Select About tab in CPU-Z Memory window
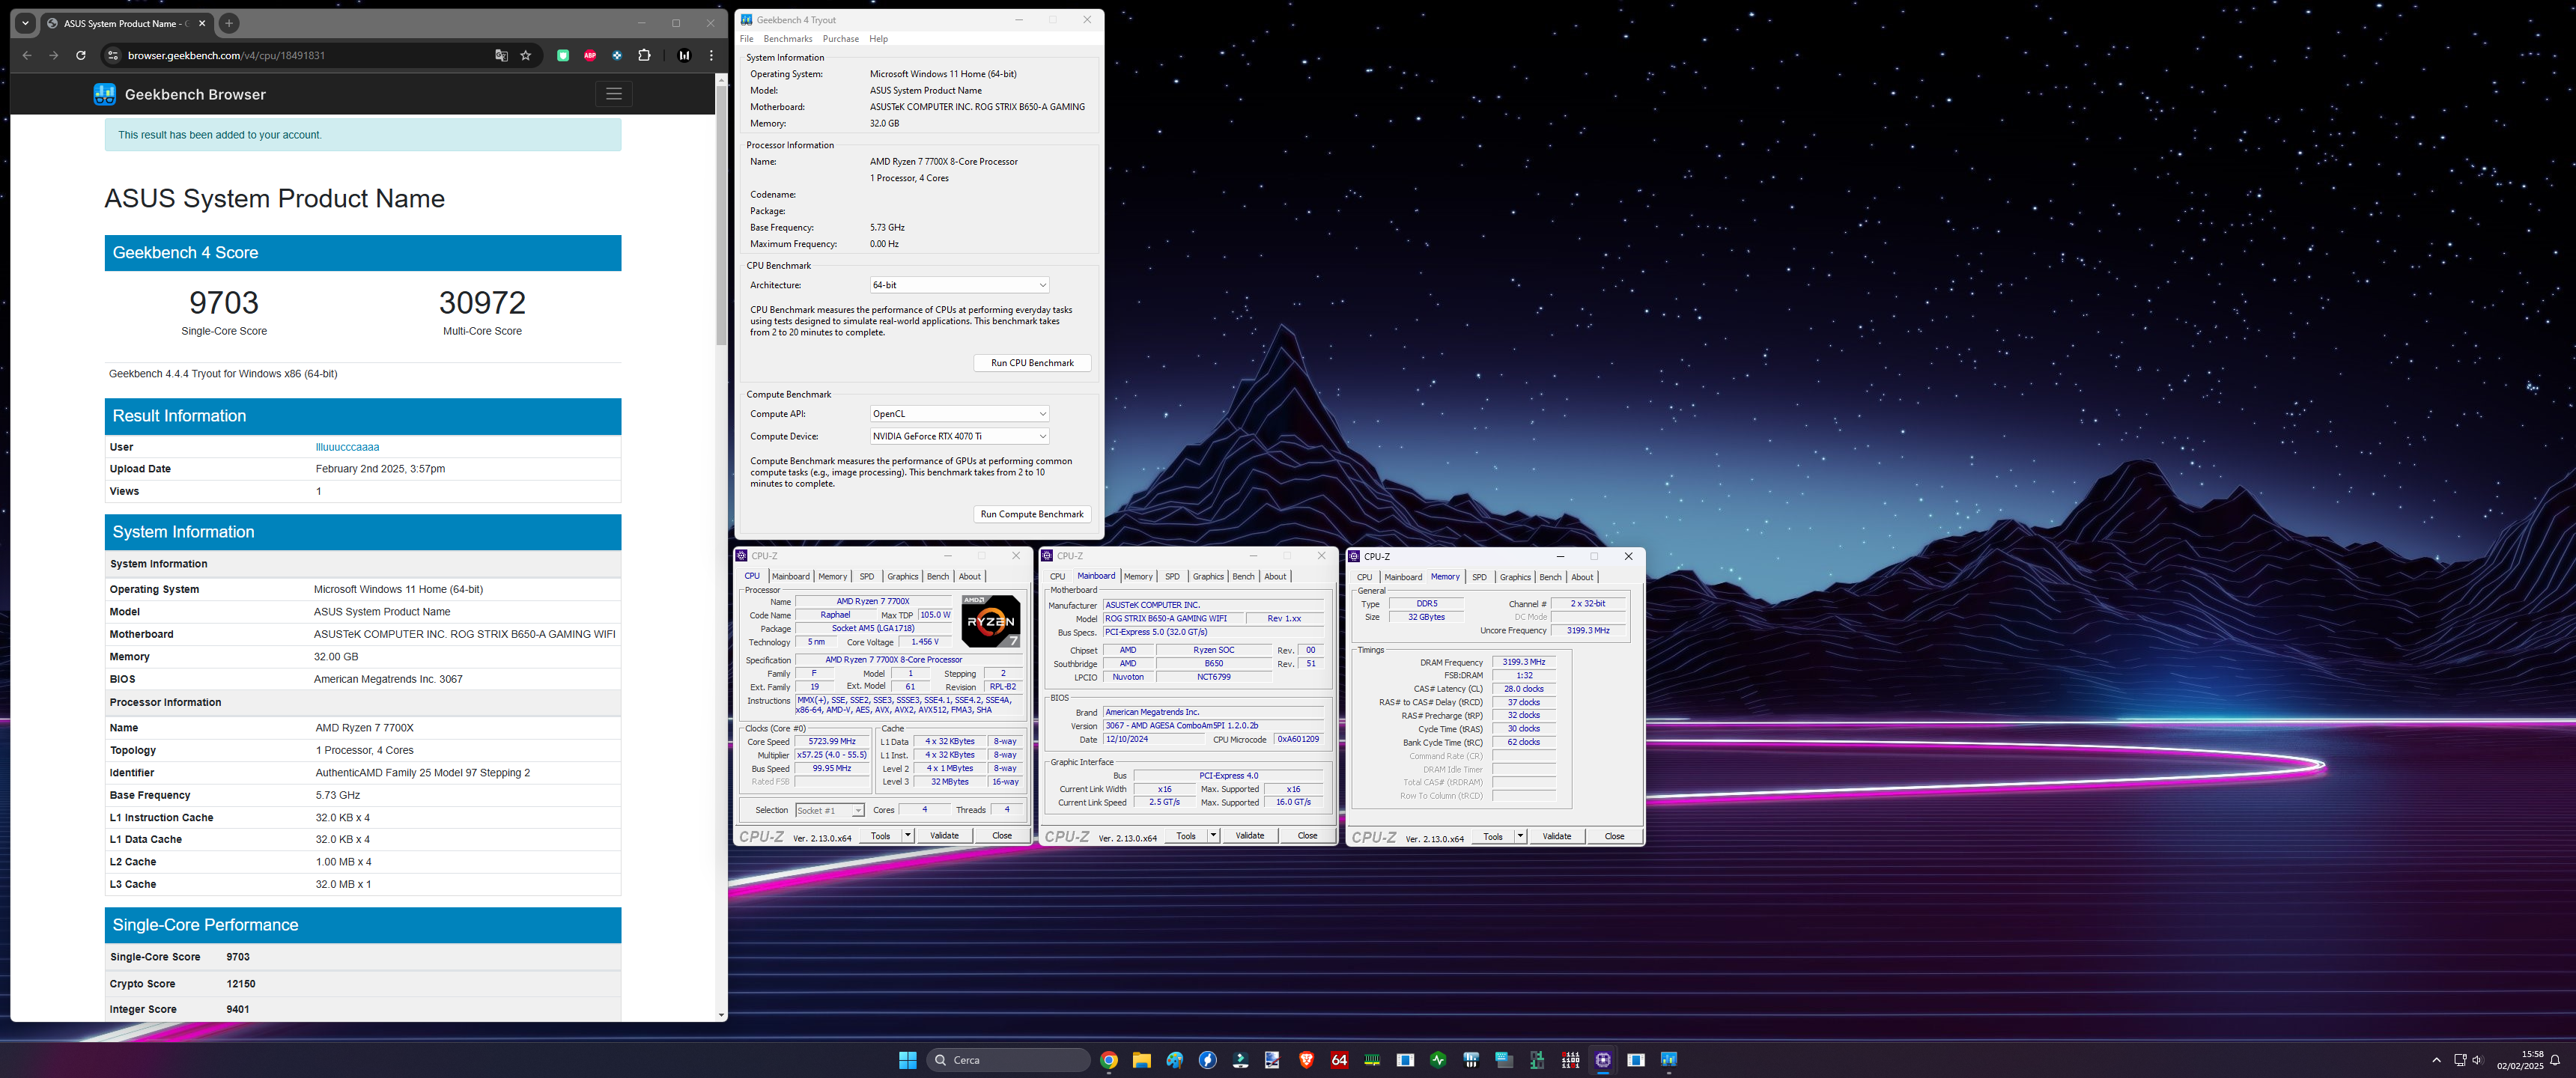Viewport: 2576px width, 1078px height. coord(1582,577)
